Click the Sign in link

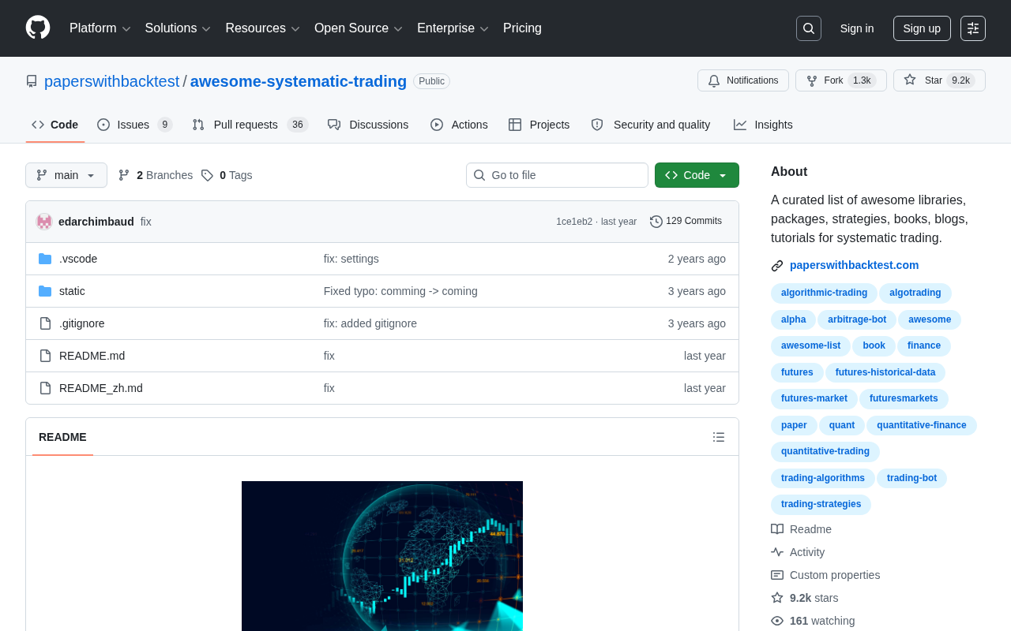[857, 28]
